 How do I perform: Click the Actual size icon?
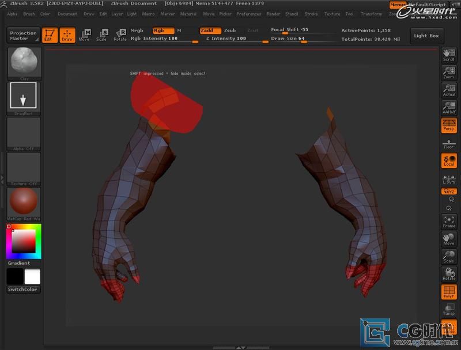click(x=449, y=90)
